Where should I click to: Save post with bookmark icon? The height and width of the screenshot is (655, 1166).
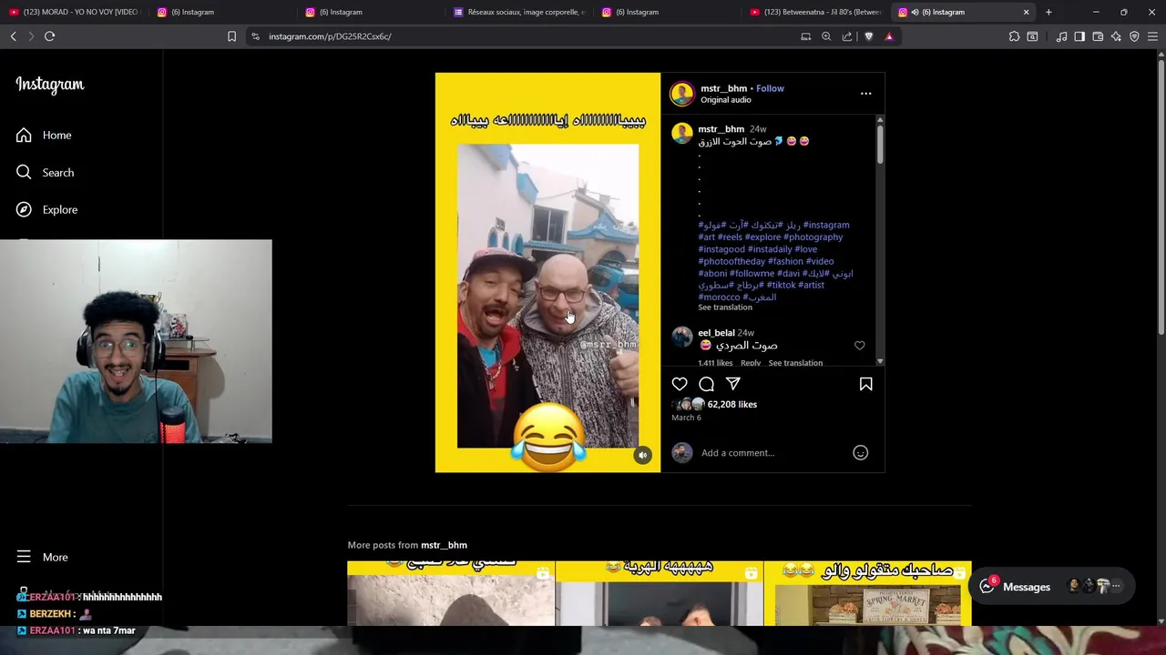click(866, 384)
